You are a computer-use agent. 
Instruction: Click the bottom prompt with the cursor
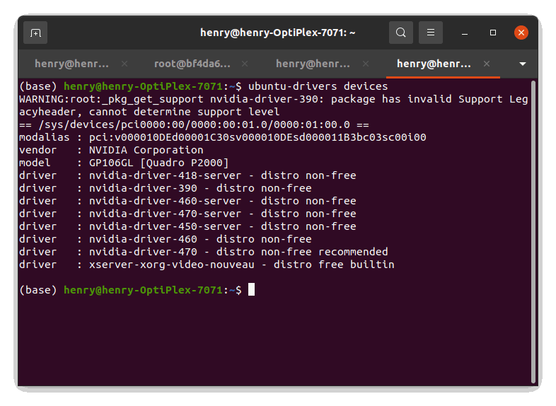click(x=137, y=290)
